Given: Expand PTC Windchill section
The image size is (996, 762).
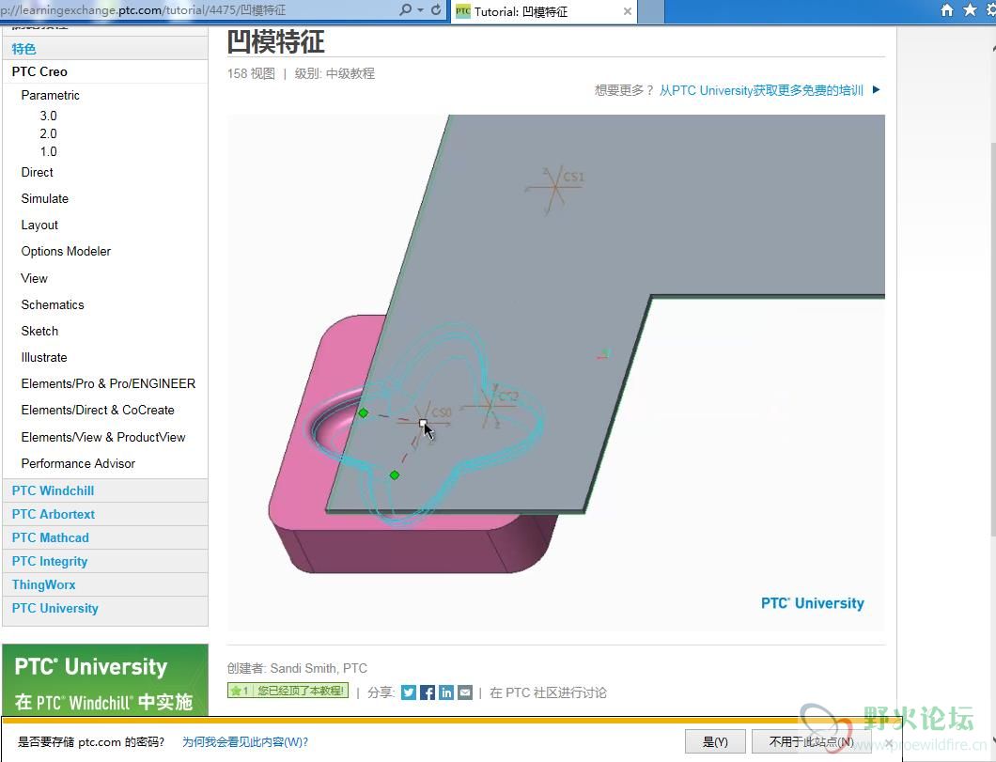Looking at the screenshot, I should [x=105, y=490].
